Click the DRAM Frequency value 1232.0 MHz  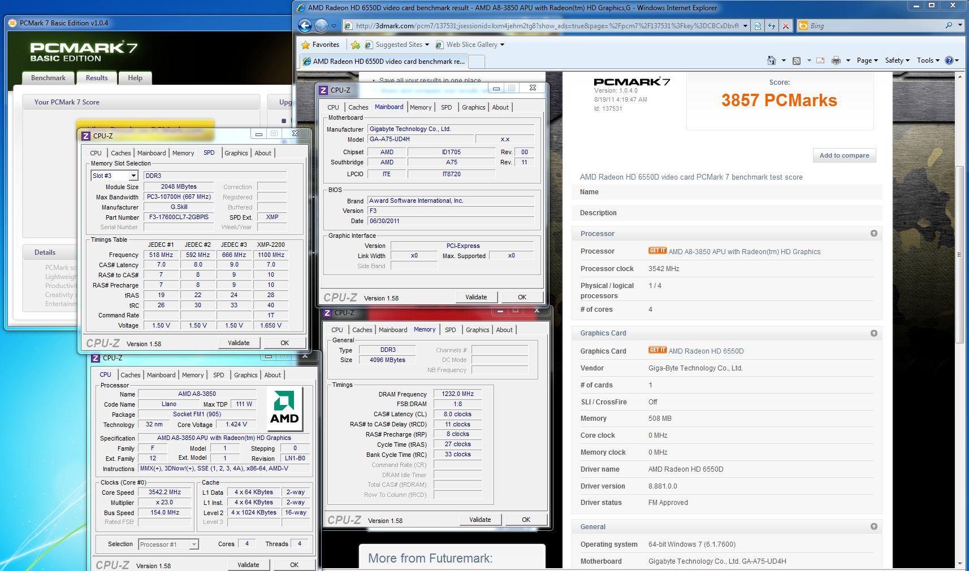click(x=457, y=394)
